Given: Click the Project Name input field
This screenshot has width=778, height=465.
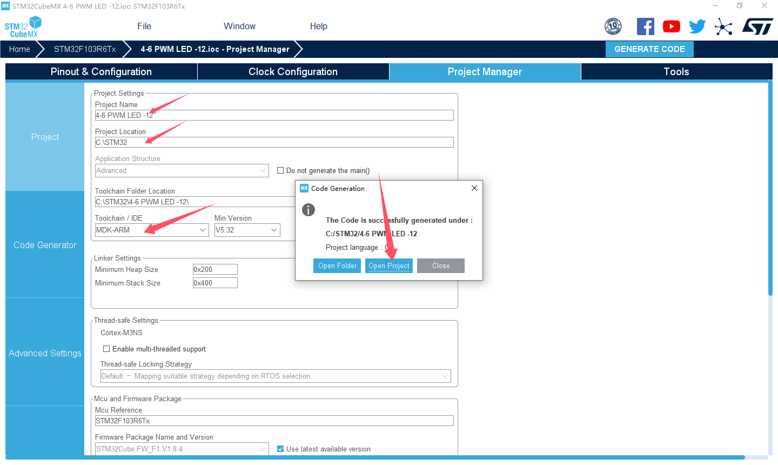Looking at the screenshot, I should click(x=274, y=115).
